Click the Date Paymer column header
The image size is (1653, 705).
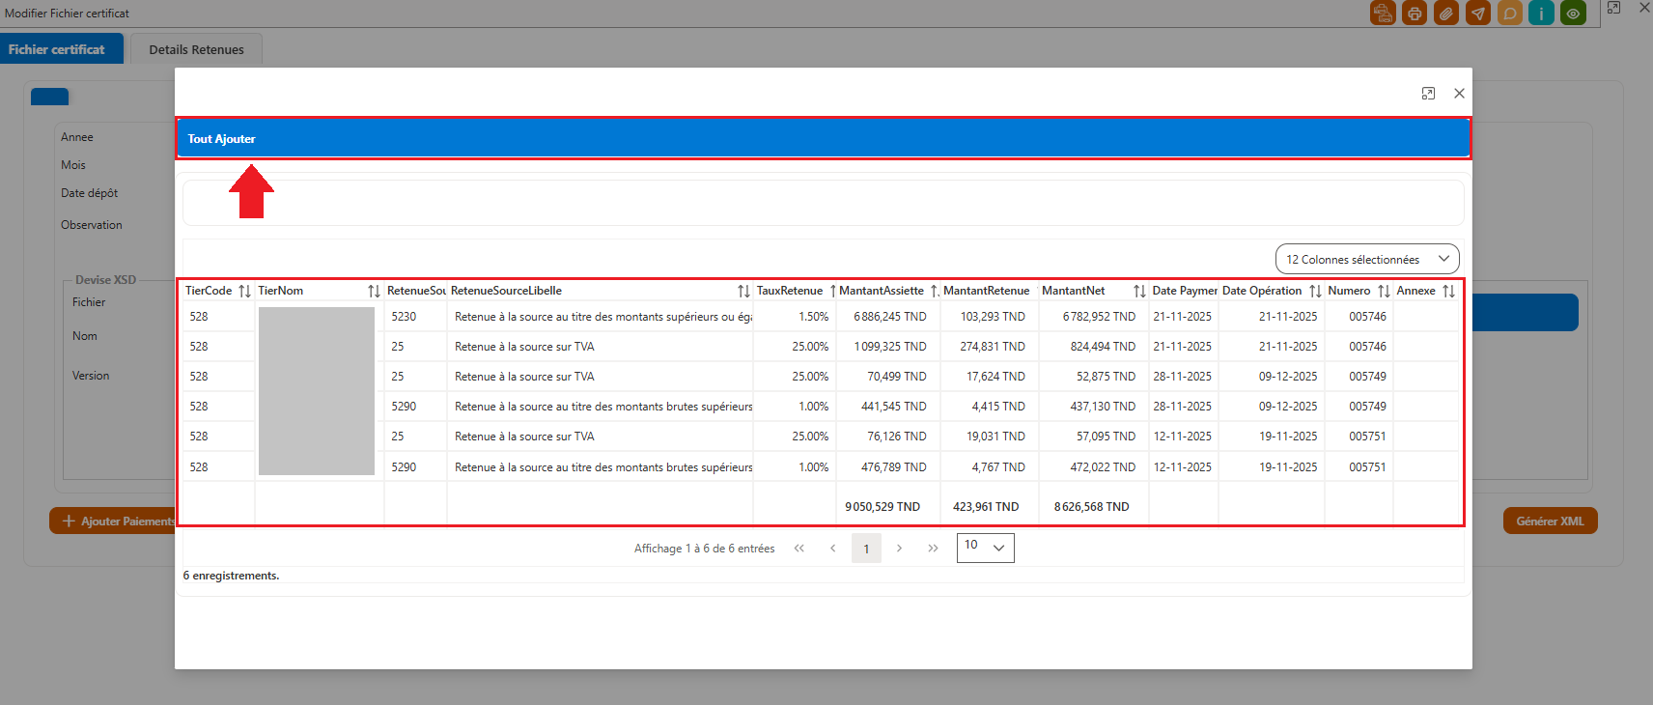click(x=1184, y=291)
